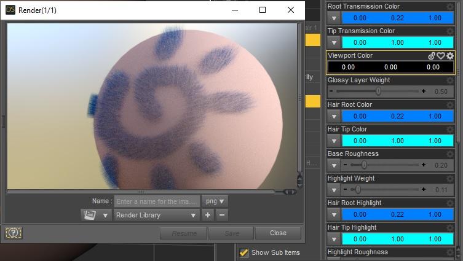The image size is (463, 261).
Task: Open settings gear for Hair Root Color
Action: [x=449, y=104]
